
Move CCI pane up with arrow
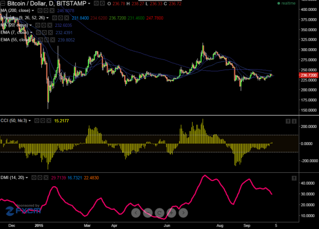point(288,121)
